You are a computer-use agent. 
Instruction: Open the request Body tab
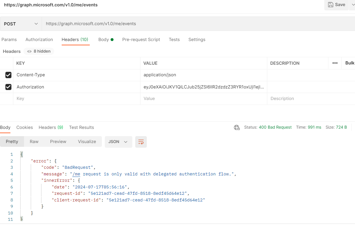click(x=106, y=40)
